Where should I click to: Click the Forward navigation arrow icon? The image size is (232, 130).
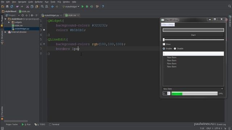57,6
